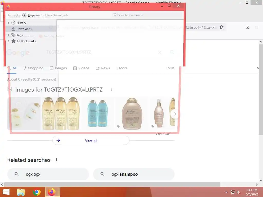The image size is (263, 197).
Task: Search related term ogx shampoo
Action: 134,174
